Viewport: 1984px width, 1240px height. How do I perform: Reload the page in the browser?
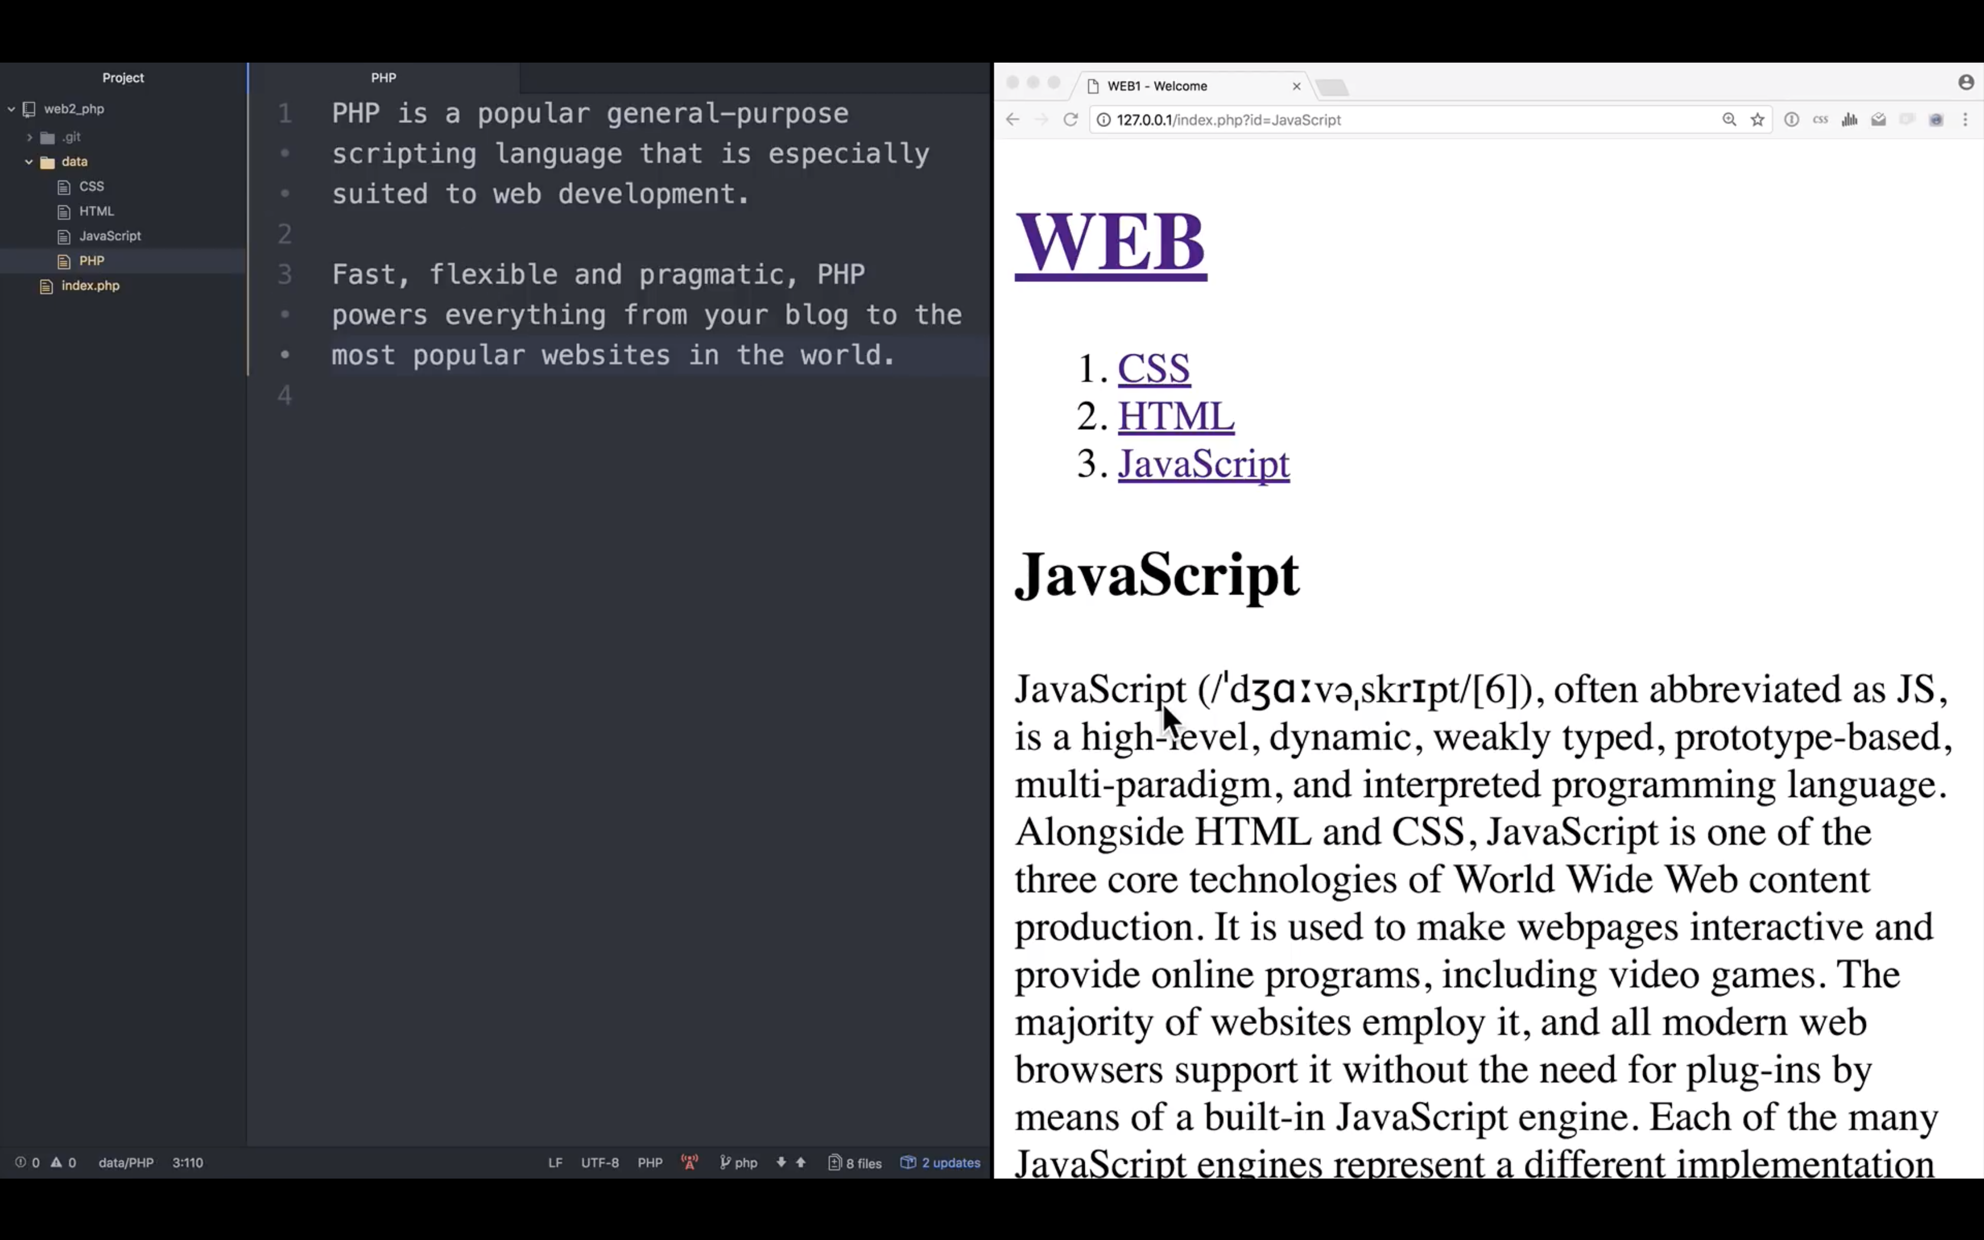coord(1070,120)
